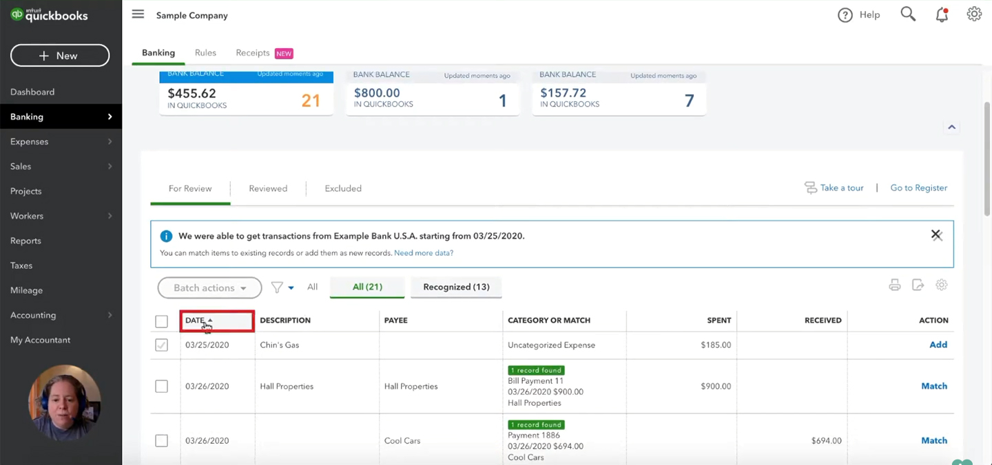This screenshot has width=992, height=465.
Task: Select the Recognized (13) filter tab
Action: [x=456, y=287]
